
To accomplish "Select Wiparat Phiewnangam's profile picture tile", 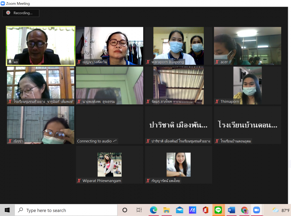I will pyautogui.click(x=109, y=165).
